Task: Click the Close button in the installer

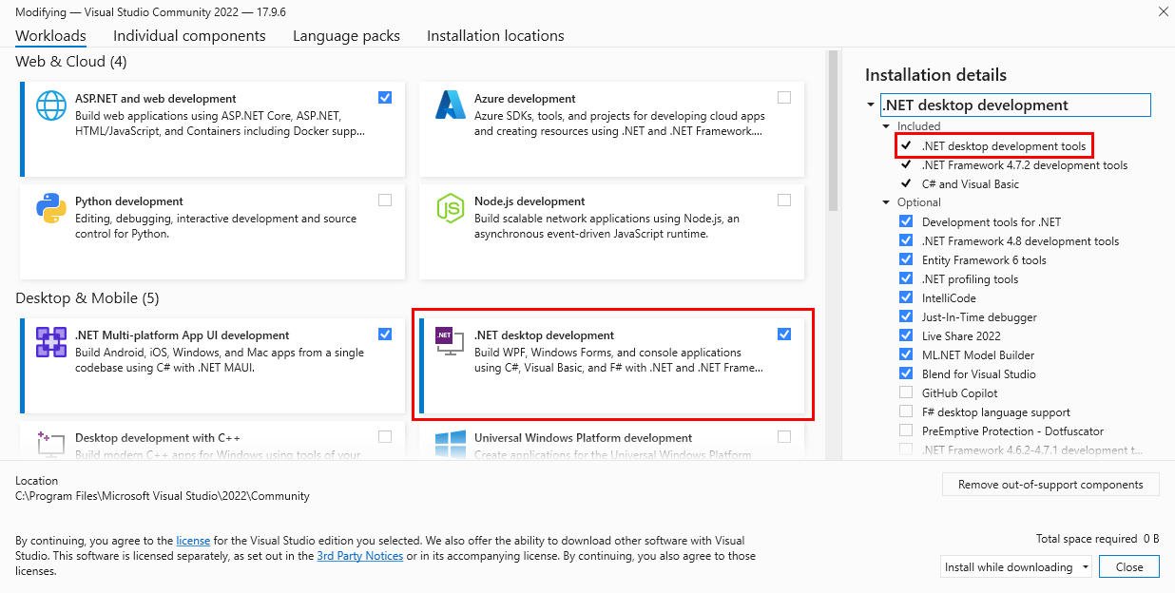Action: [x=1128, y=566]
